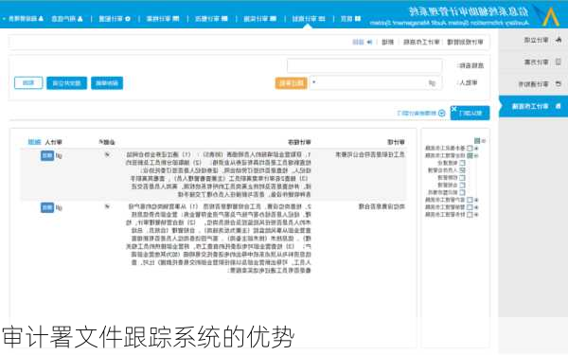
Task: Open the 审计档案 top navigation menu
Action: (x=163, y=19)
